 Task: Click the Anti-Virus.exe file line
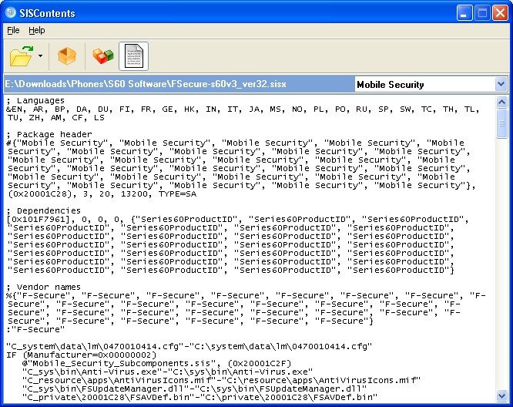pos(167,372)
